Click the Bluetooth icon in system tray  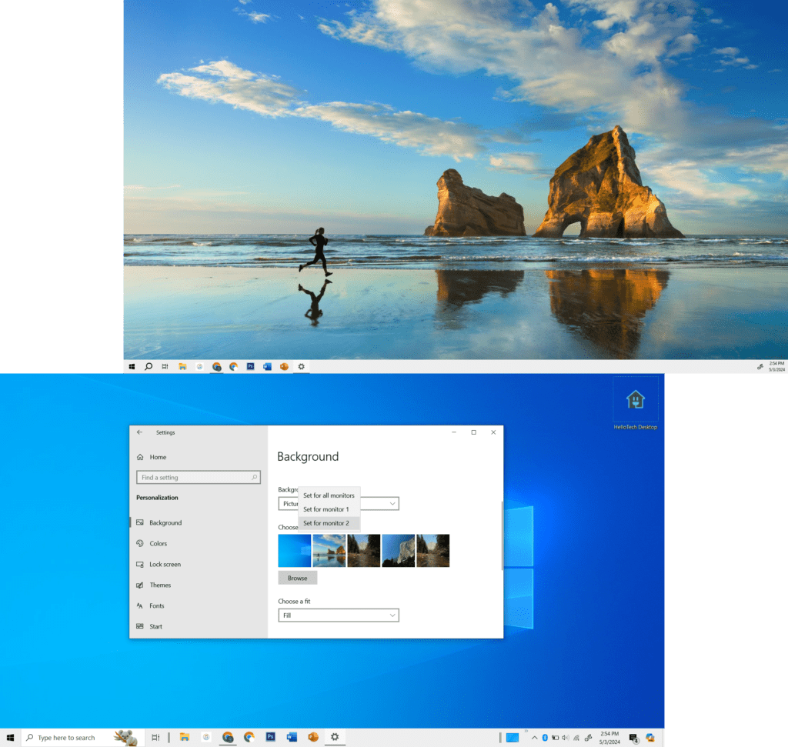click(x=545, y=738)
